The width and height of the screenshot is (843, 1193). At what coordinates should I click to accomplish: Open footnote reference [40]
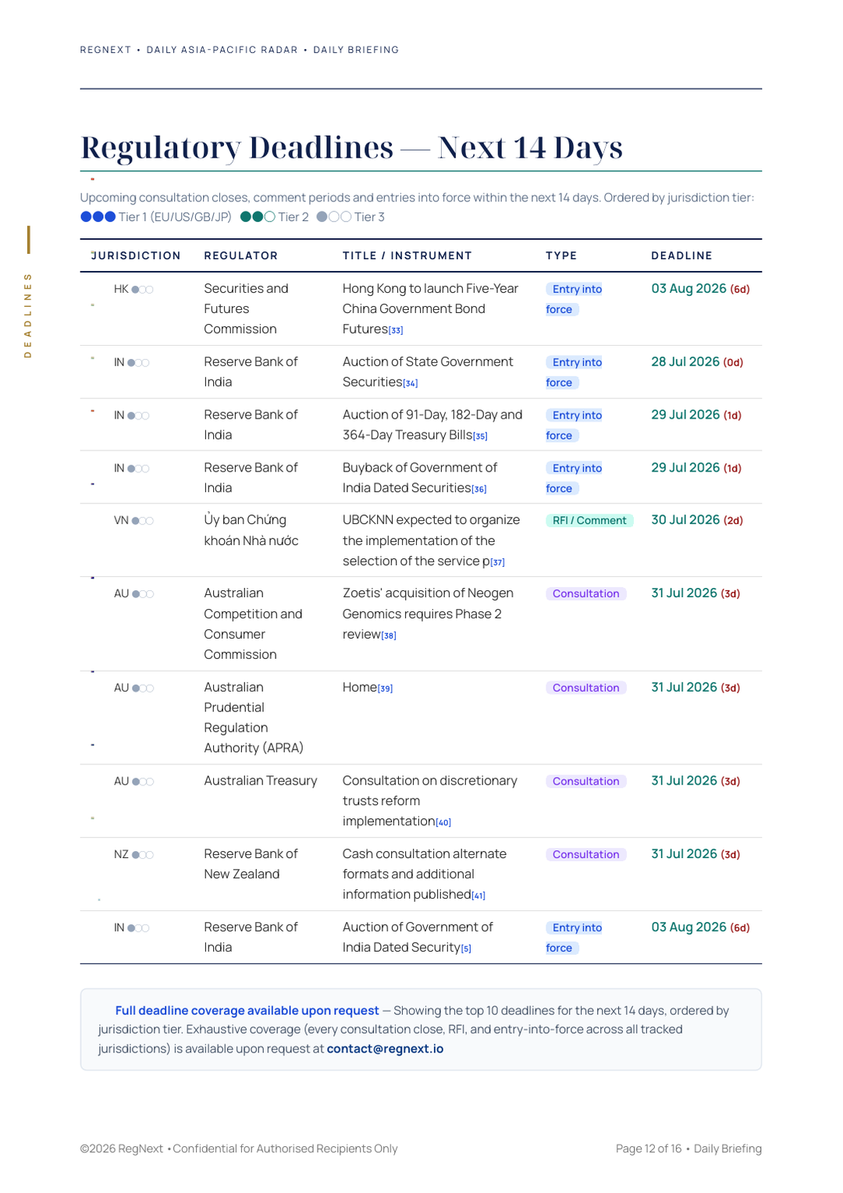(443, 822)
